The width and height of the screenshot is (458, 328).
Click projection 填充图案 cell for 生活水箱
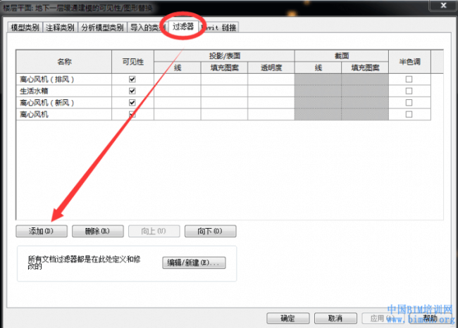click(x=224, y=91)
